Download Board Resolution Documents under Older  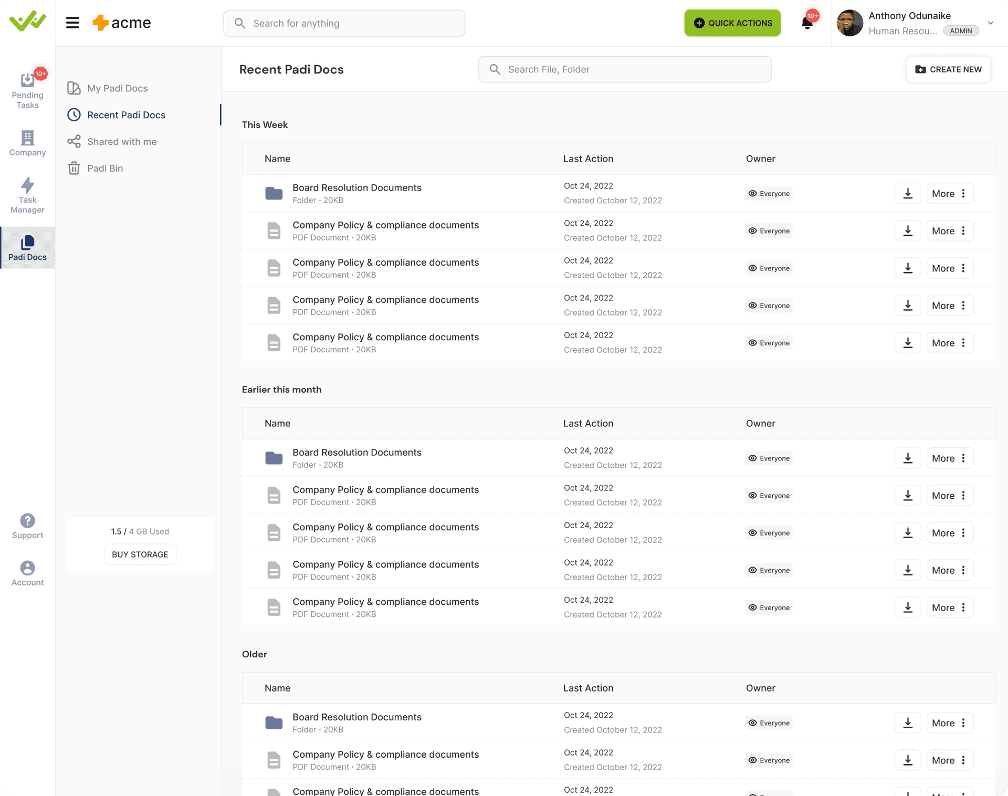(x=908, y=723)
